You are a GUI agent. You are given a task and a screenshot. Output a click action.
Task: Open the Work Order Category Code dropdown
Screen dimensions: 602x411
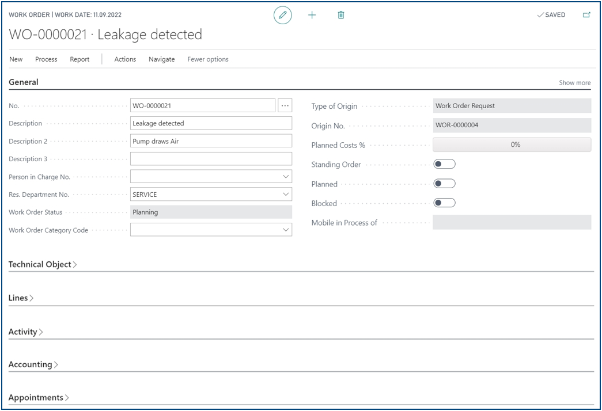[x=286, y=230]
